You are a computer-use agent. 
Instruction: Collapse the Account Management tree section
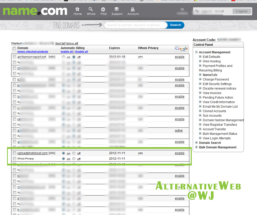click(x=197, y=52)
